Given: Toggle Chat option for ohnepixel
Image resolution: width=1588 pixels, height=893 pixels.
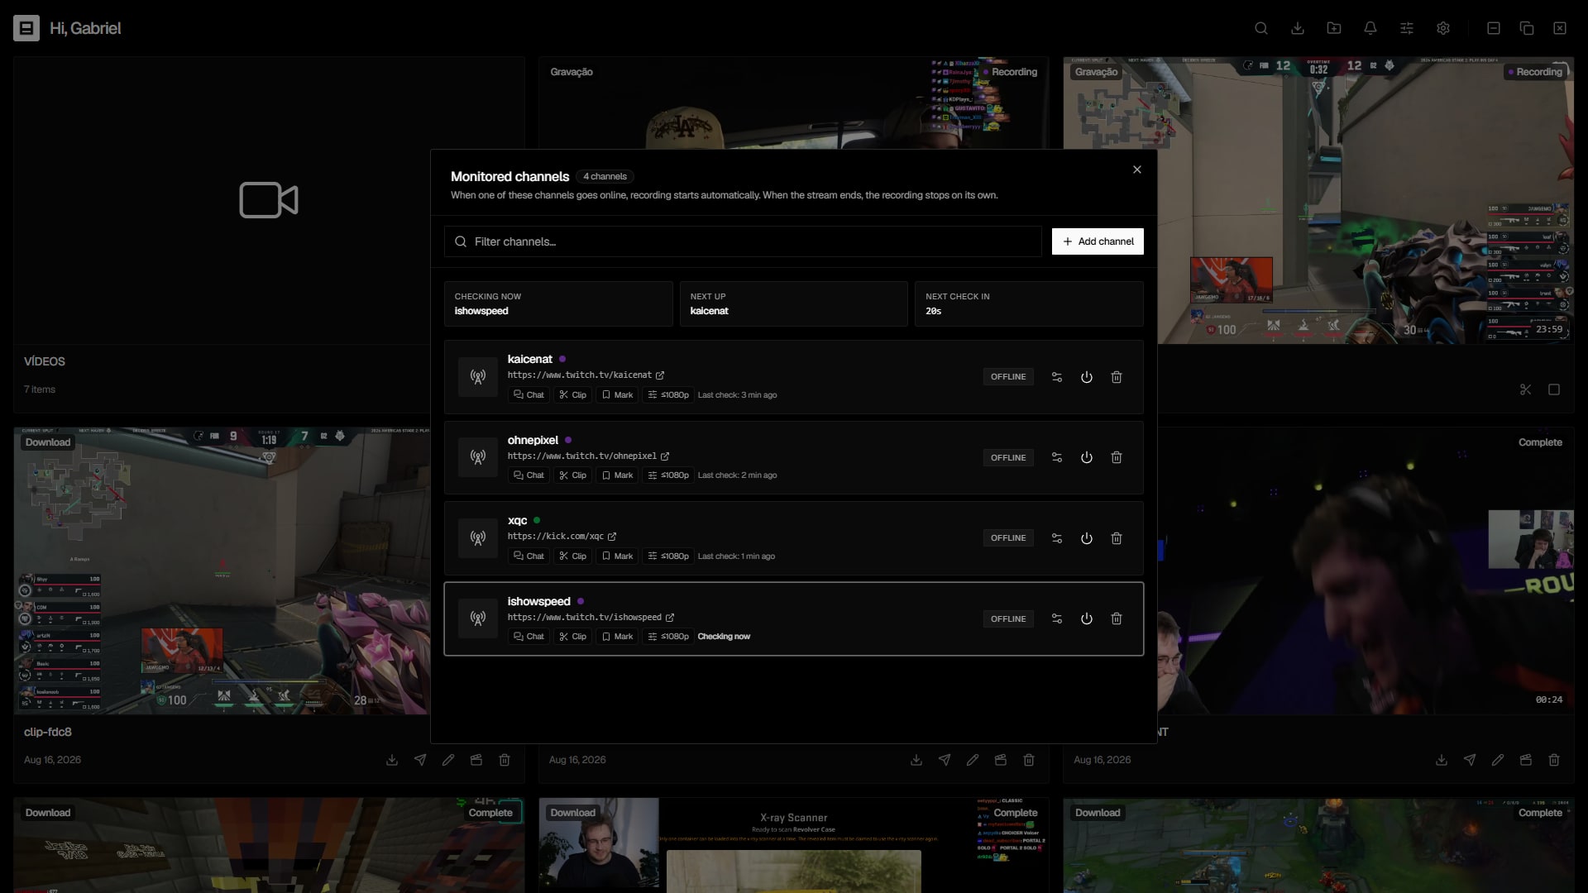Looking at the screenshot, I should (529, 475).
